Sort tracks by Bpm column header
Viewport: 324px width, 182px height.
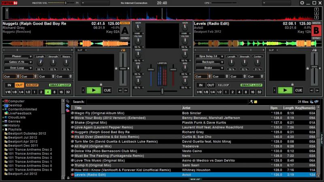(276, 108)
